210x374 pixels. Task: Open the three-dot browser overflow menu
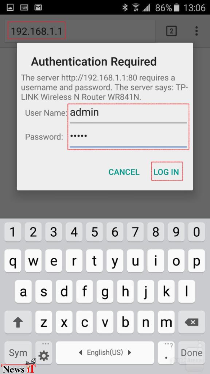pos(197,31)
